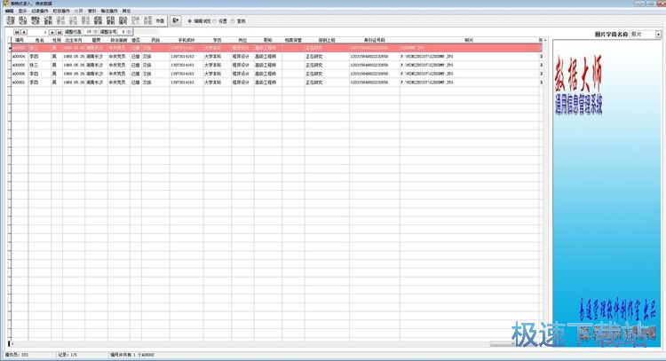Click the 数据大师 photo preview panel
This screenshot has width=666, height=361.
pyautogui.click(x=607, y=193)
